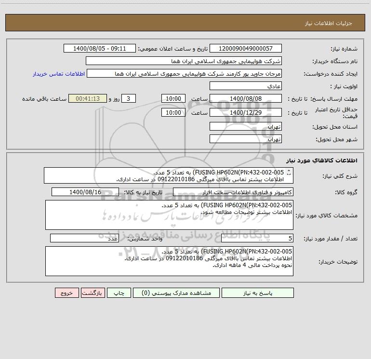
Task: Click the delivery province field 'تهران'
Action: (x=246, y=126)
